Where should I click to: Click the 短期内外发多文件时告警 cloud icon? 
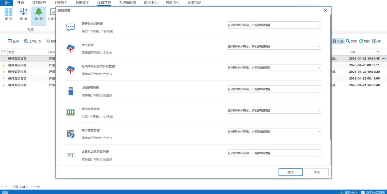pos(71,70)
